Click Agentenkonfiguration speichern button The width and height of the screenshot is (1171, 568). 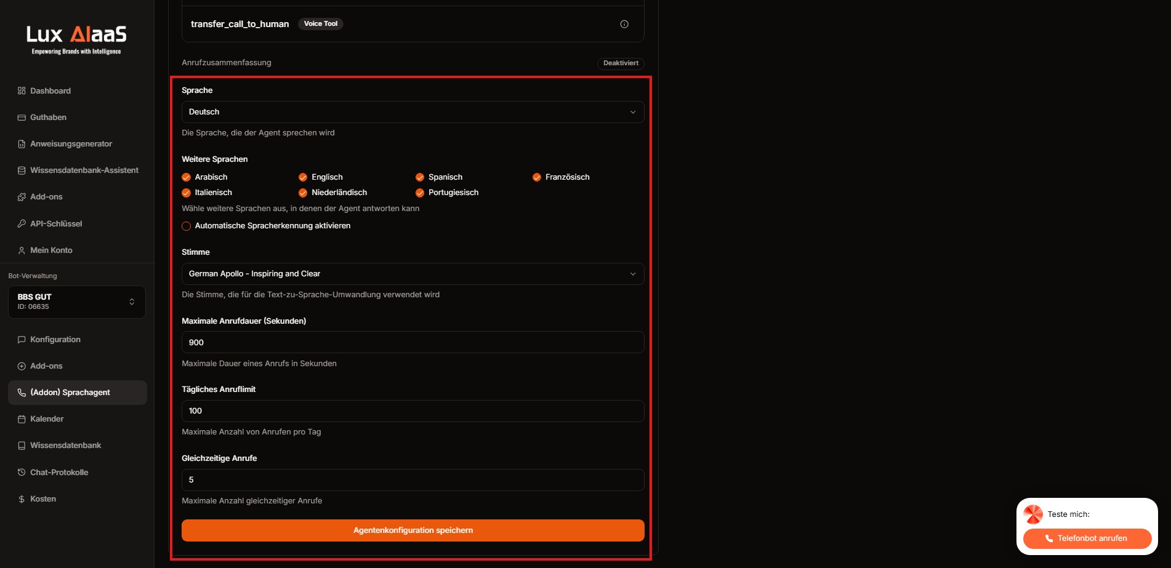click(412, 530)
